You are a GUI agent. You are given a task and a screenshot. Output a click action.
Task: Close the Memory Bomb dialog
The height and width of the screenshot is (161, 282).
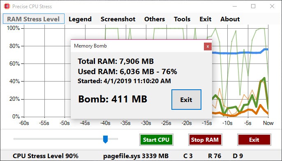[208, 46]
